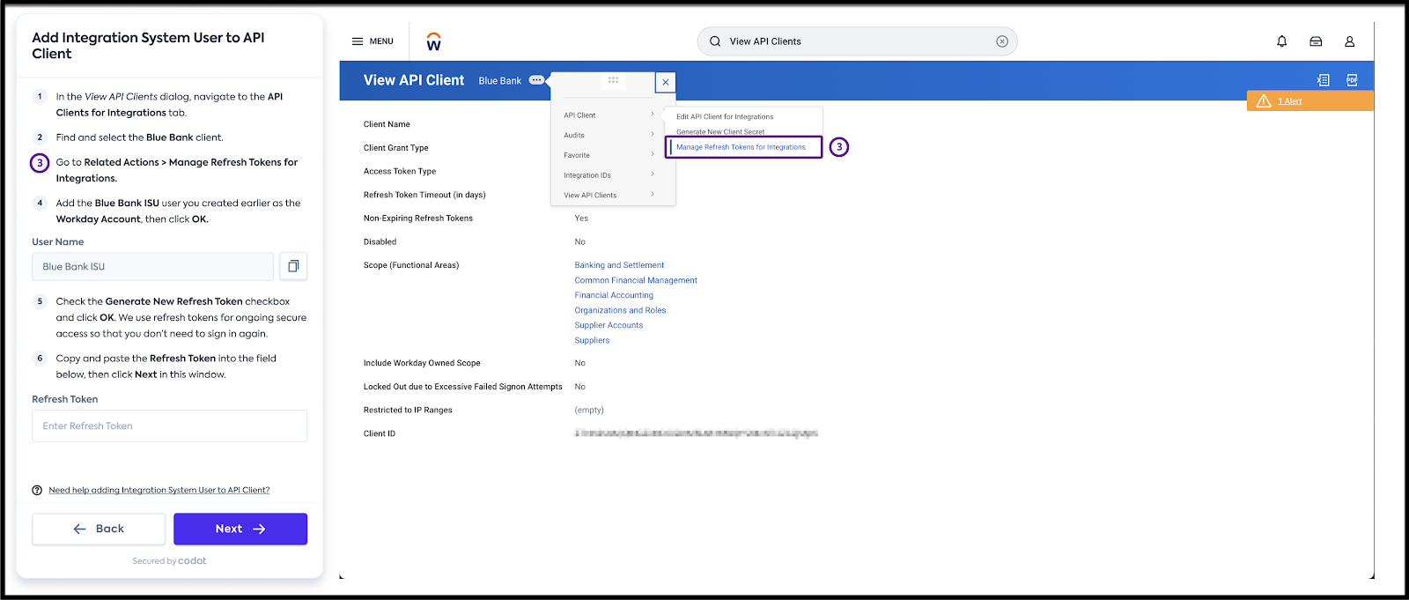Click the Client ID label
Viewport: 1409px width, 600px height.
coord(380,433)
